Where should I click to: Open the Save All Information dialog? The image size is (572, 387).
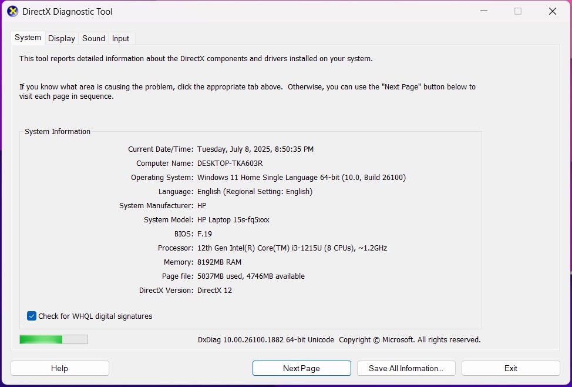(406, 368)
